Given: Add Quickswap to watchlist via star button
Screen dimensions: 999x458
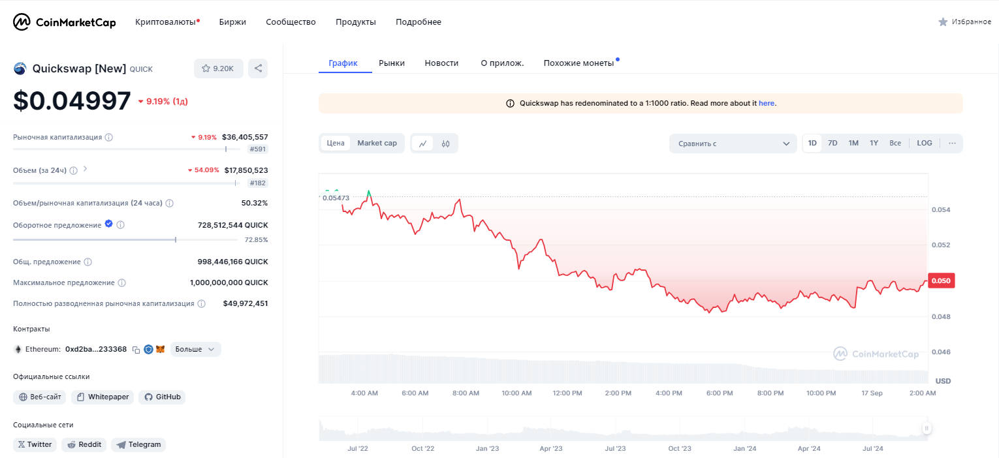Looking at the screenshot, I should tap(219, 69).
